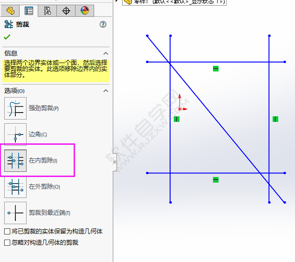The width and height of the screenshot is (295, 262).
Task: Click the 边角(C) label
Action: [38, 135]
